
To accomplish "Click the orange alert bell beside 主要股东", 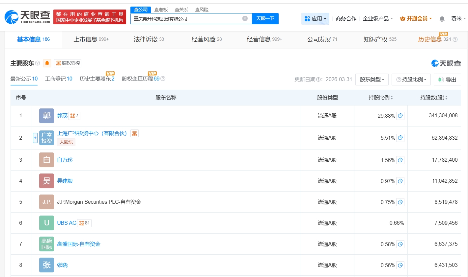I will click(x=47, y=63).
